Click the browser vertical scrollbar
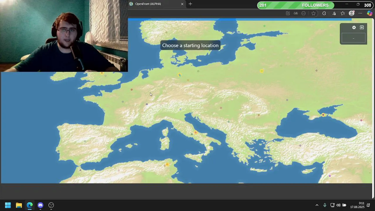Image resolution: width=375 pixels, height=211 pixels. 373,108
